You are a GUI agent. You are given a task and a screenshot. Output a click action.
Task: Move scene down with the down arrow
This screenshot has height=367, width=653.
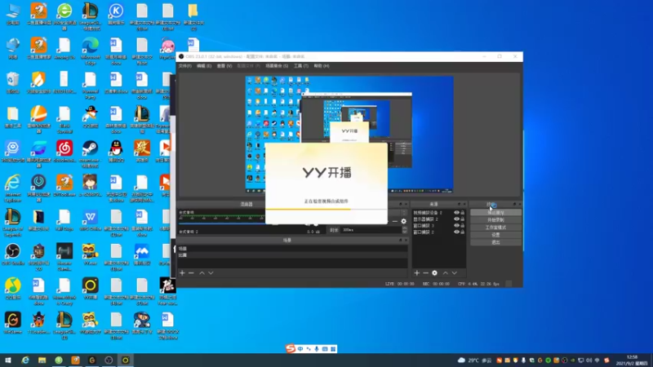pos(211,273)
